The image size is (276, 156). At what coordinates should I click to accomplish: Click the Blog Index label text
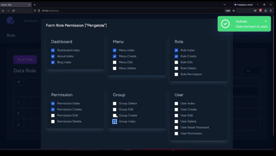(64, 62)
